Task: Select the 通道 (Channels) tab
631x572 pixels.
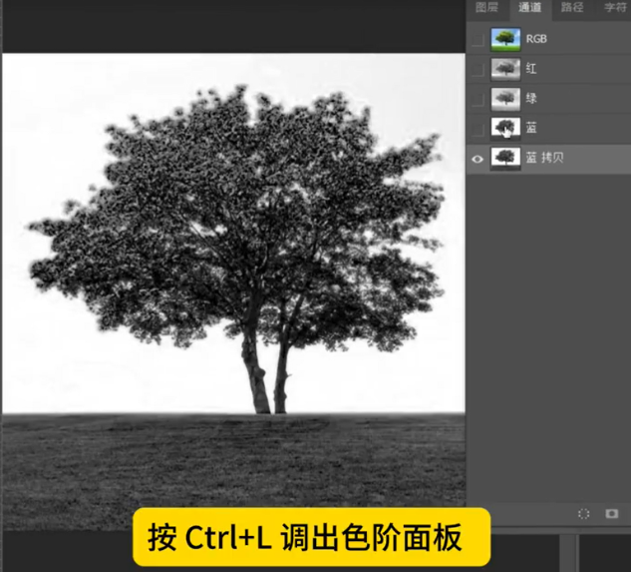Action: point(529,7)
